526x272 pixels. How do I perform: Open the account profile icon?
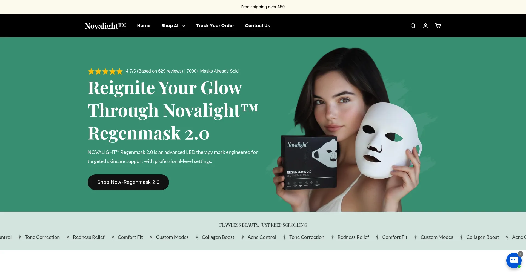425,26
